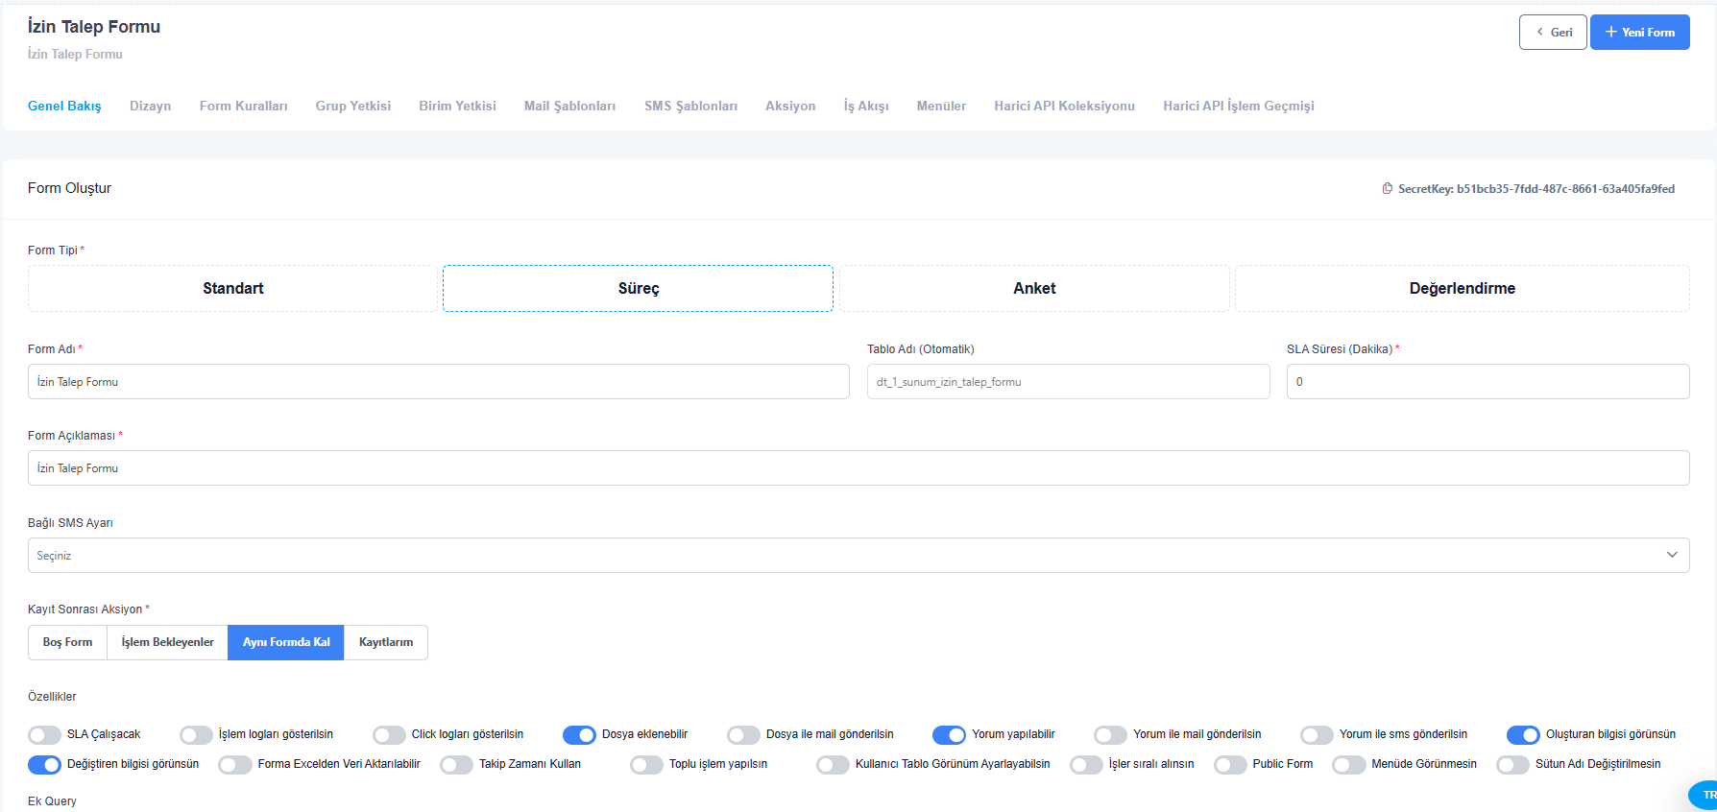The image size is (1717, 812).
Task: Open the Form Kuralları tab
Action: coord(243,107)
